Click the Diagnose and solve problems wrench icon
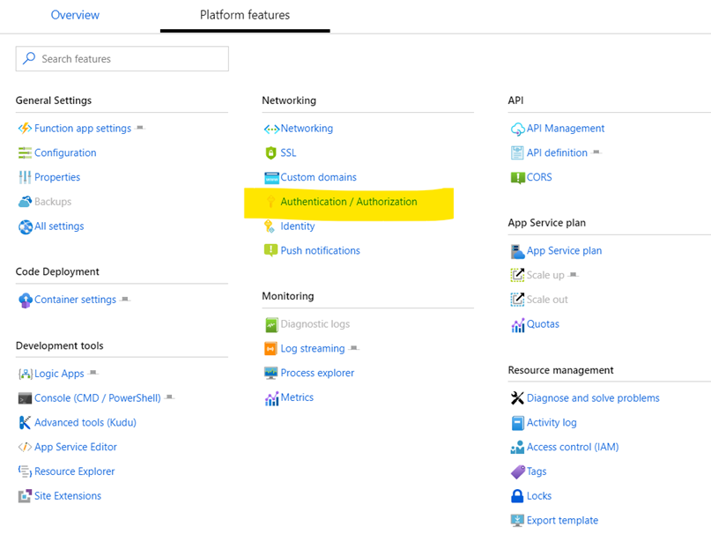This screenshot has height=534, width=711. [x=517, y=398]
